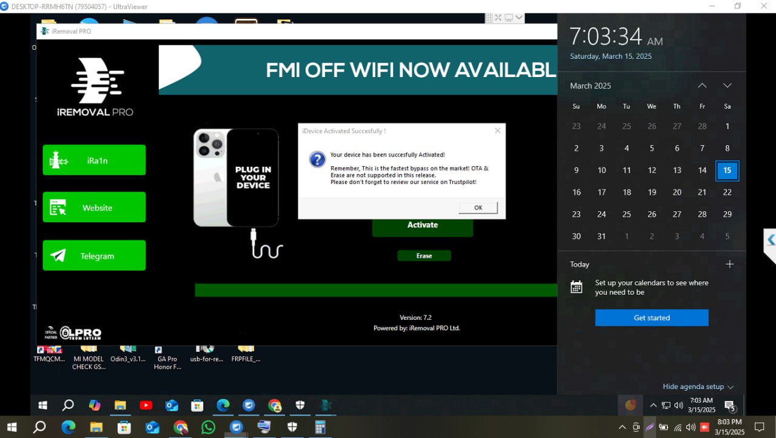Open YouTube from the remote taskbar
776x438 pixels.
[145, 405]
